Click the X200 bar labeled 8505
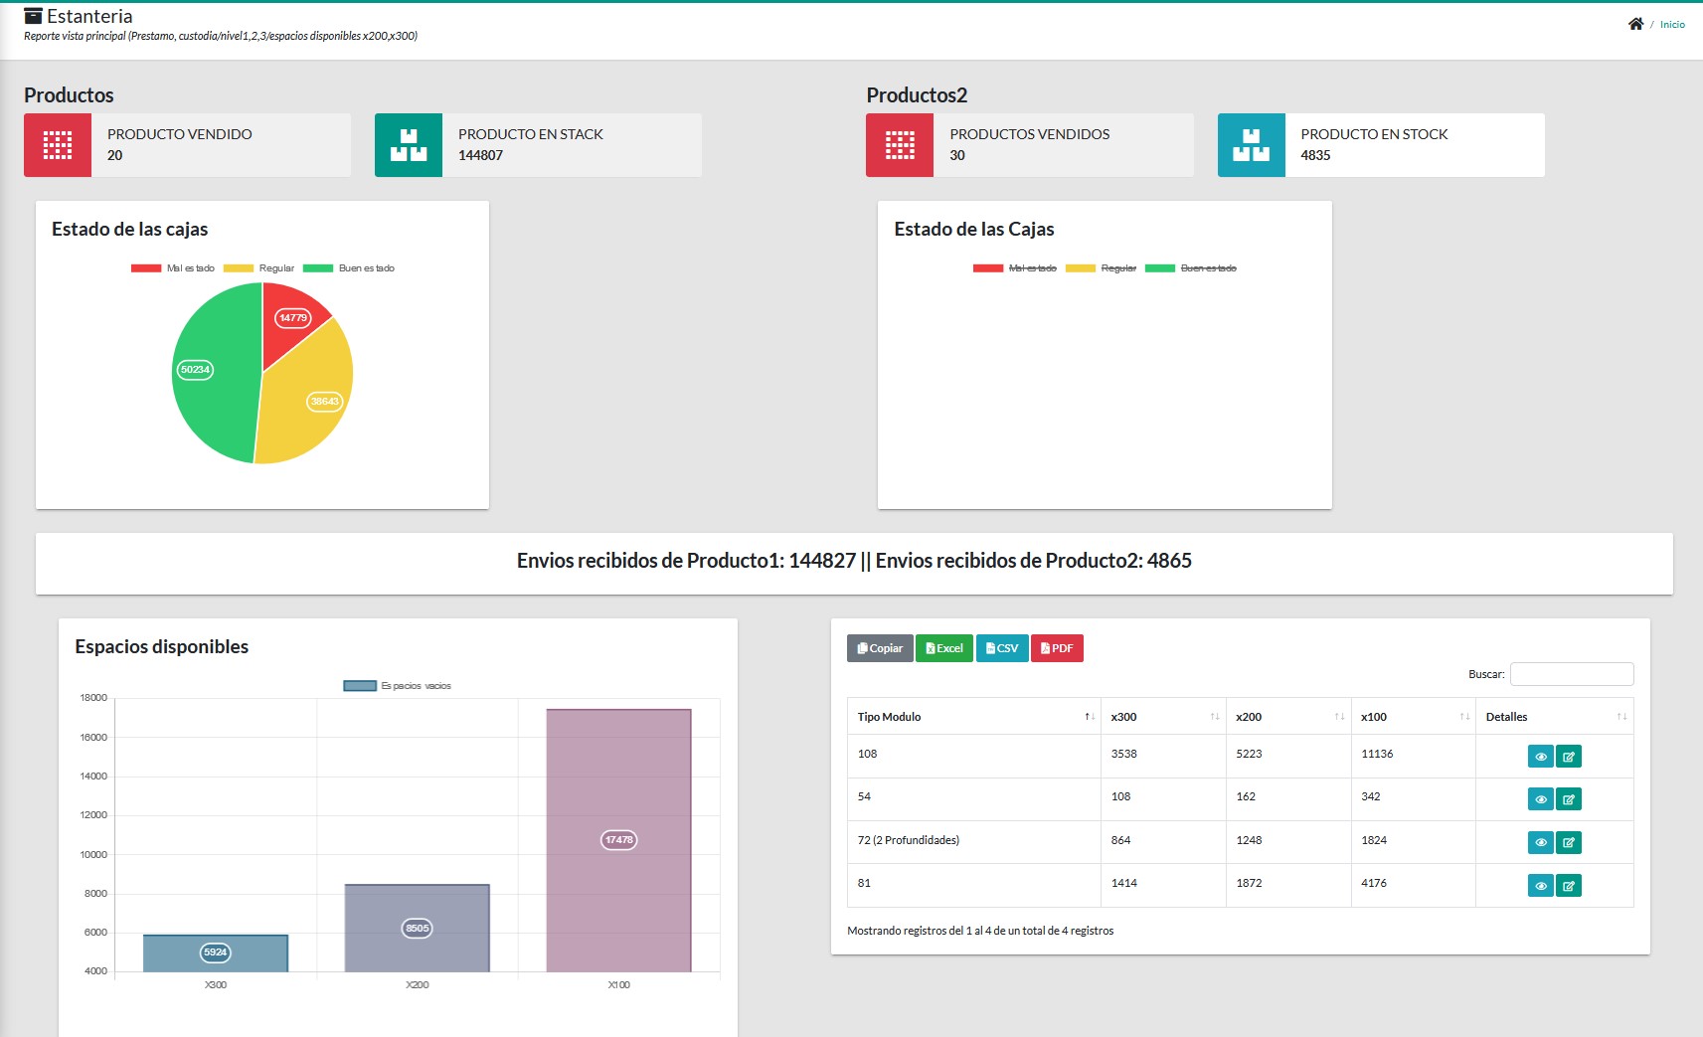 coord(418,928)
